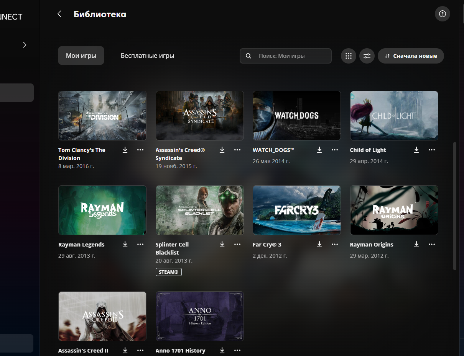Image resolution: width=464 pixels, height=356 pixels.
Task: Open Assassin's Creed Syndicate cover thumbnail
Action: 199,116
